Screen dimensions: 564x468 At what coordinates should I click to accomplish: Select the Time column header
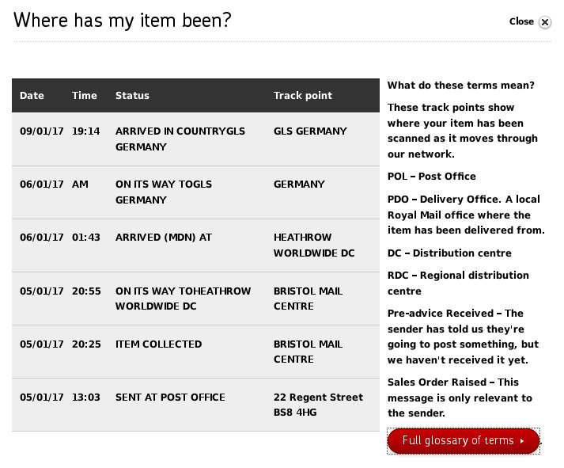(84, 95)
